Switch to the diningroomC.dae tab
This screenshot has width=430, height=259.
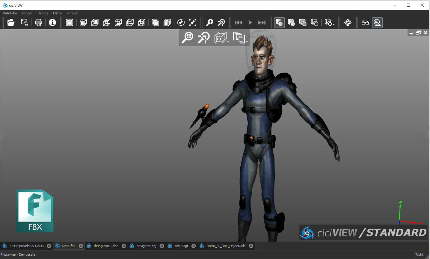106,246
